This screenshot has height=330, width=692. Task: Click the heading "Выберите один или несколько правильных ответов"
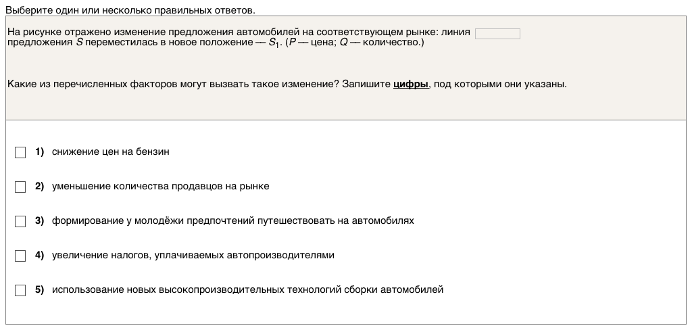(x=130, y=10)
